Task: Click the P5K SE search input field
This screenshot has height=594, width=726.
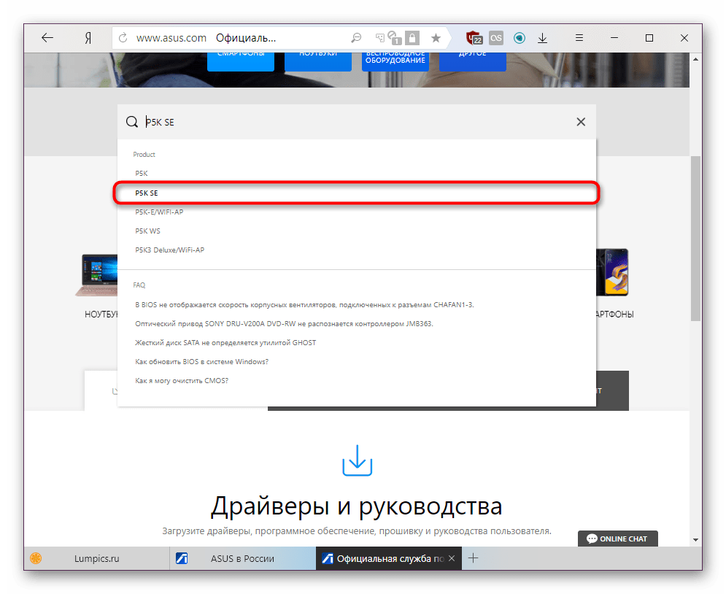Action: coord(350,122)
